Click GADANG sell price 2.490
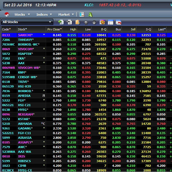The width and height of the screenshot is (172, 172). (x=131, y=128)
